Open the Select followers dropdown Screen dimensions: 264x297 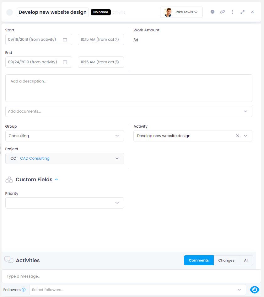137,289
